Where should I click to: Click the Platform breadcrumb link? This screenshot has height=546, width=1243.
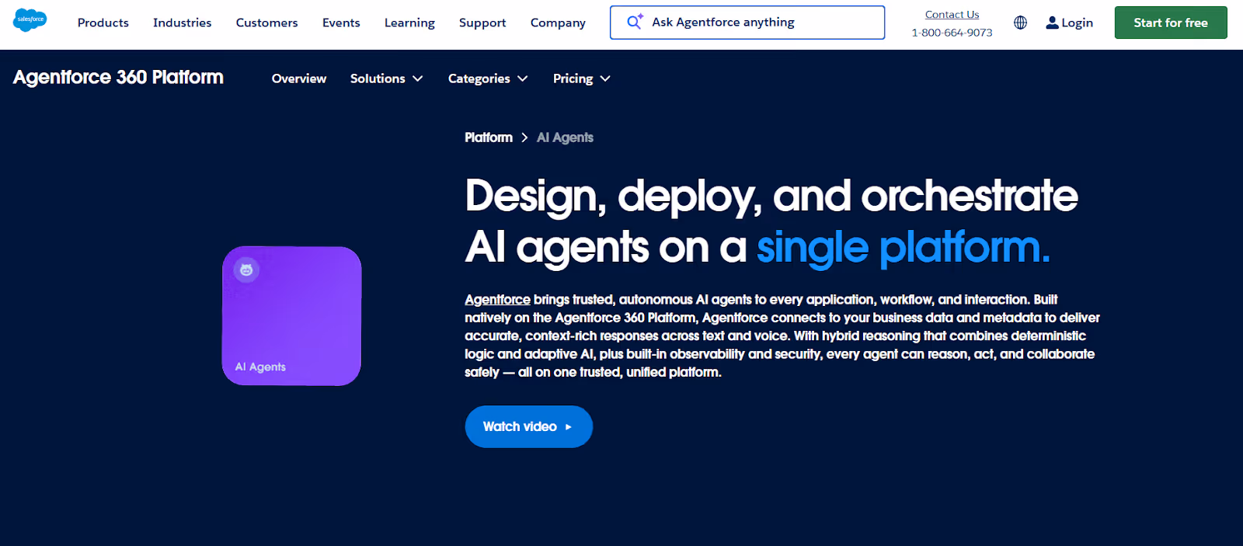(x=489, y=137)
